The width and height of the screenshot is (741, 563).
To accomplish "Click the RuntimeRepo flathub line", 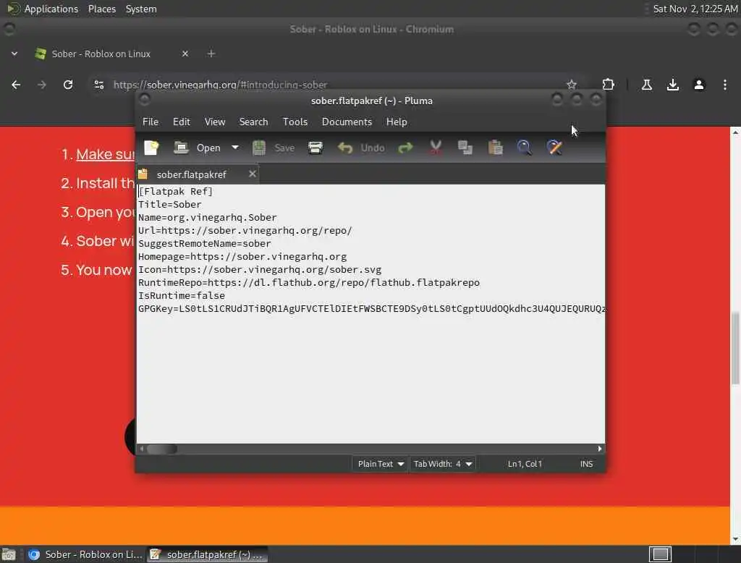I will 308,283.
